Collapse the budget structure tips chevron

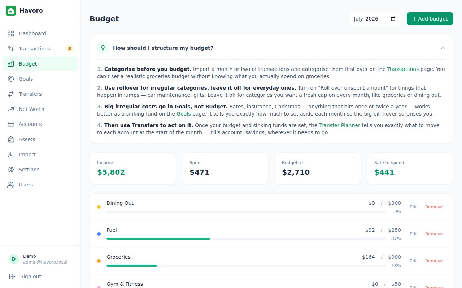[x=443, y=48]
